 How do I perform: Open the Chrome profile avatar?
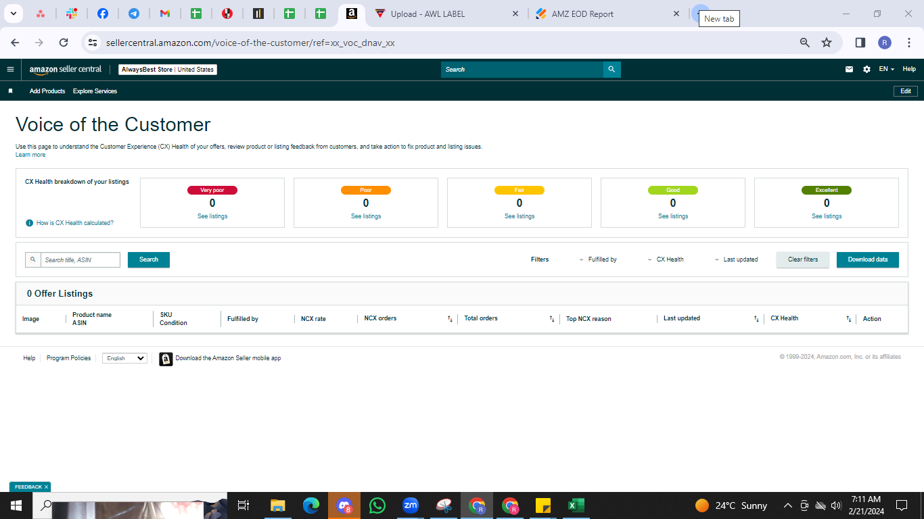(x=885, y=43)
